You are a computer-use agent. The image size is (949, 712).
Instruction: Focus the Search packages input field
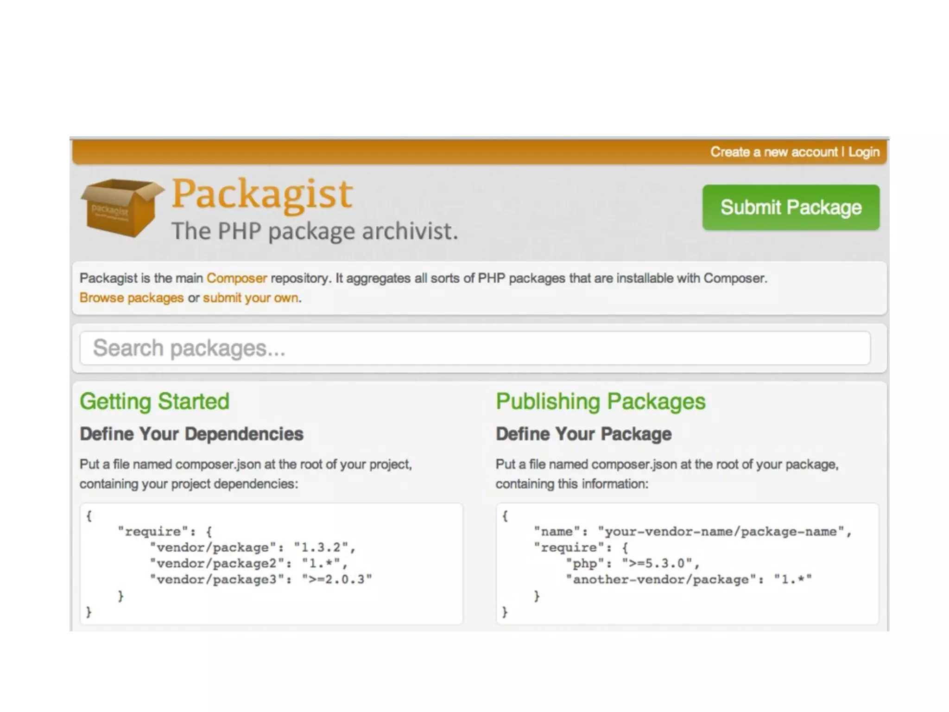tap(474, 348)
